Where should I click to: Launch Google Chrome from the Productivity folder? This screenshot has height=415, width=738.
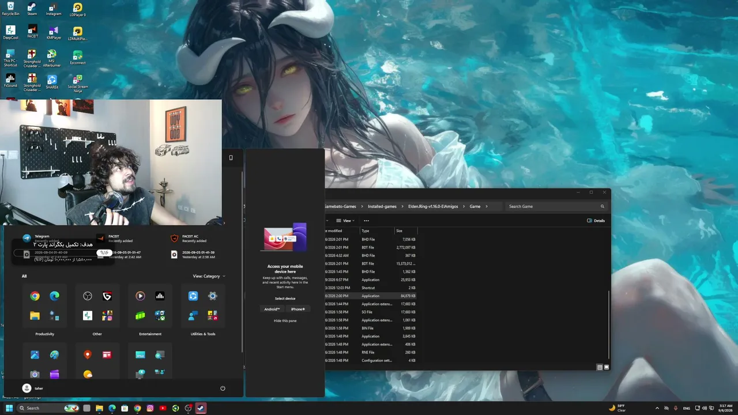(x=35, y=296)
